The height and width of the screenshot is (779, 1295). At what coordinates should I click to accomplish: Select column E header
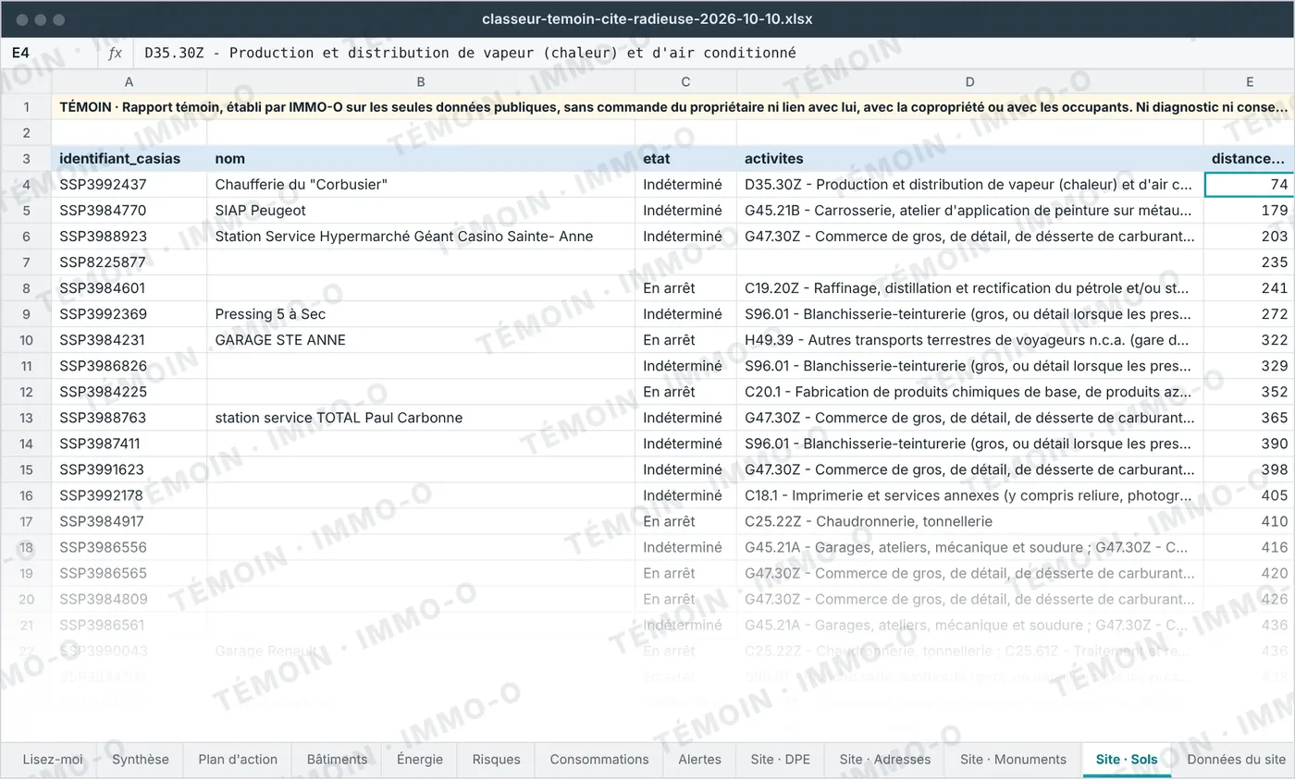1250,82
